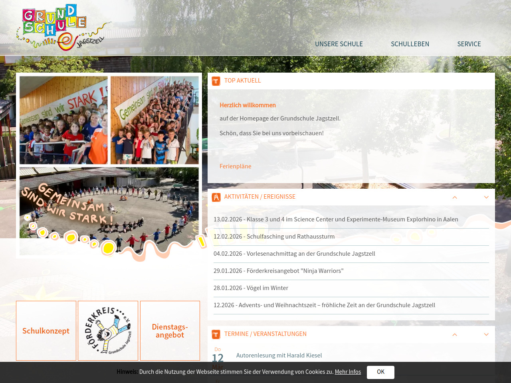Open the Schulfasching und Rathaussturm article
Image resolution: width=511 pixels, height=383 pixels.
point(274,236)
